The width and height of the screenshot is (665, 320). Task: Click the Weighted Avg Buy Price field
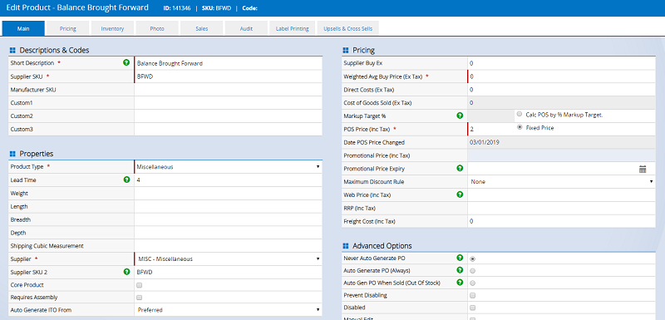(562, 76)
